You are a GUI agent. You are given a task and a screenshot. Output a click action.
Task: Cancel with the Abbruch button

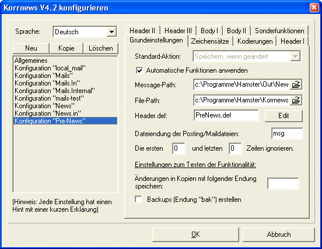pos(279,234)
